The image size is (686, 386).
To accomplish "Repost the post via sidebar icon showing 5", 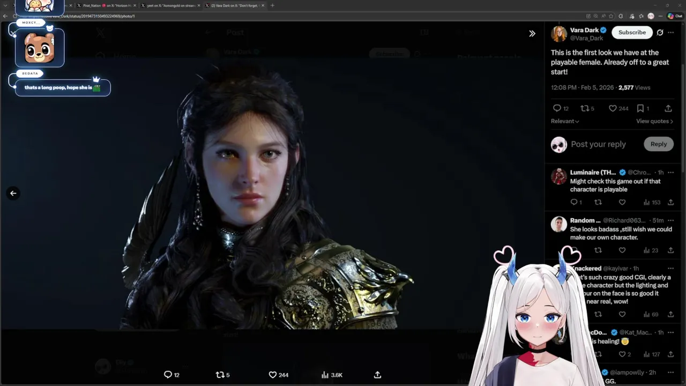I will (x=587, y=108).
